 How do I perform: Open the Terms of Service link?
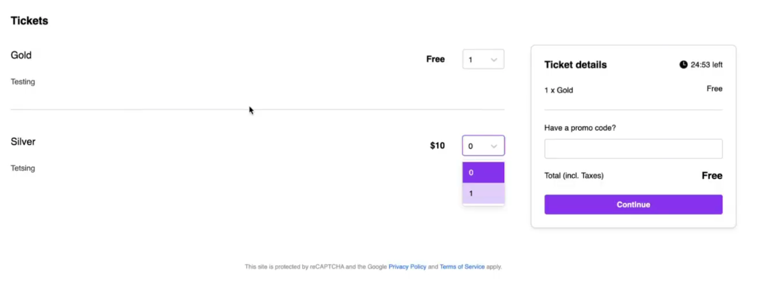point(462,267)
